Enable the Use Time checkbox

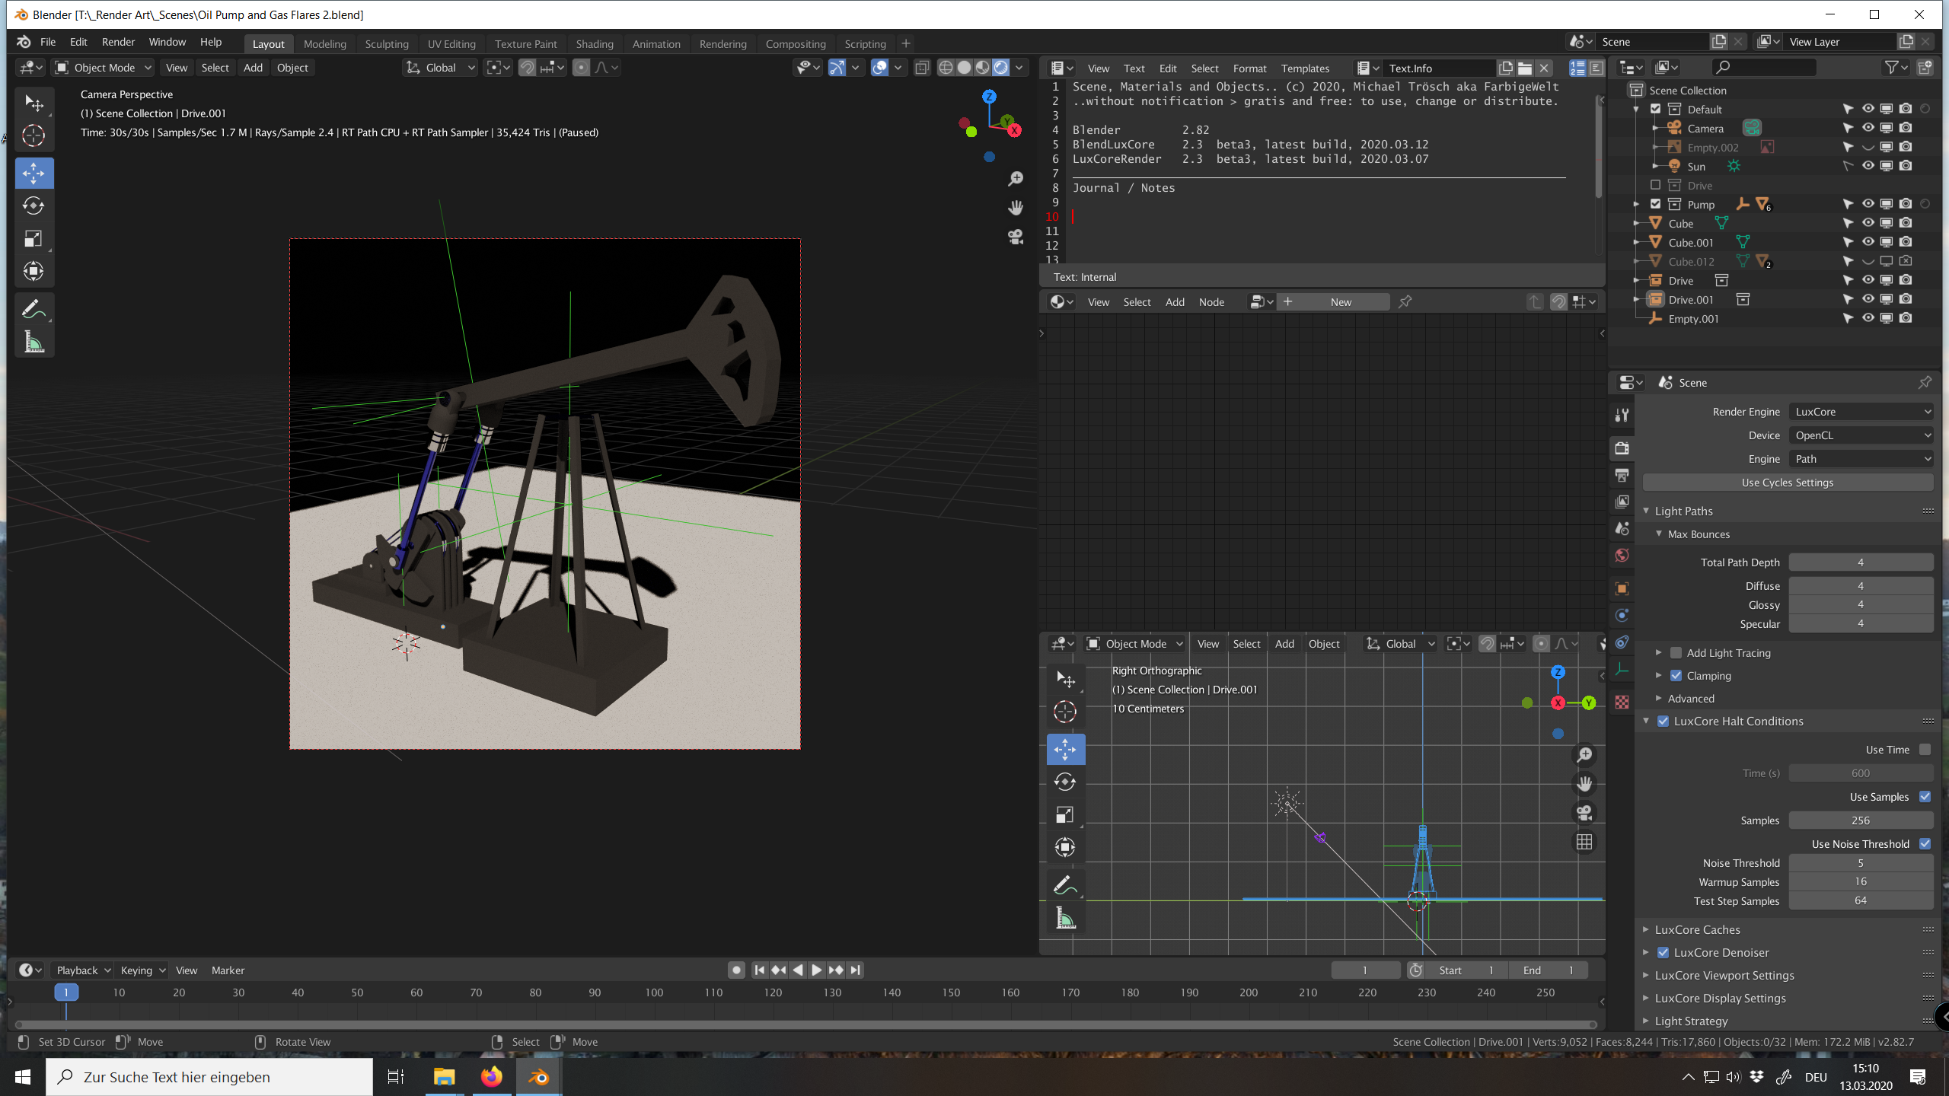click(1925, 750)
